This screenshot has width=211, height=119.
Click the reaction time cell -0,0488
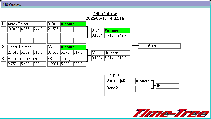point(14,29)
